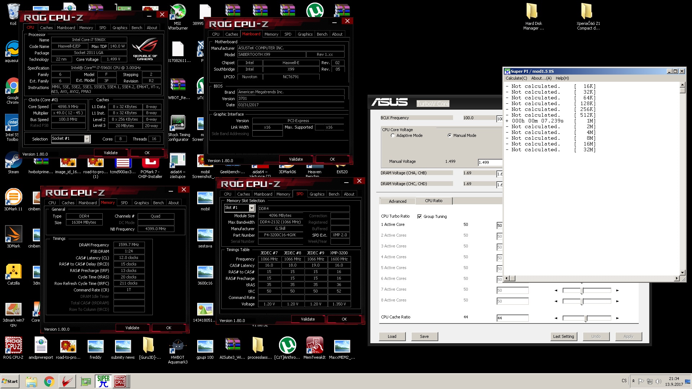Click the 1M result line in Super PI
This screenshot has width=692, height=389.
[x=550, y=121]
